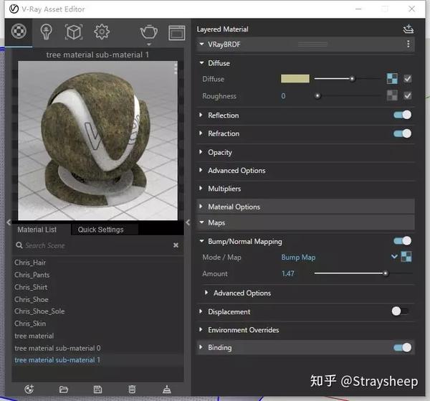430x401 pixels.
Task: Click the bump Amount slider handle
Action: (386, 273)
